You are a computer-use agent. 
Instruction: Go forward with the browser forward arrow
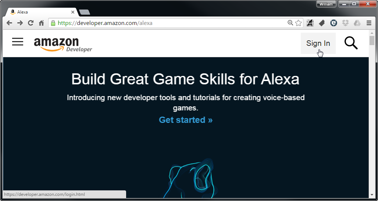coord(20,23)
